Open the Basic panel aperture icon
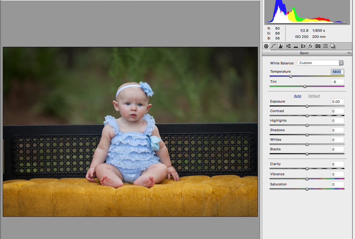This screenshot has width=355, height=239. click(x=266, y=46)
